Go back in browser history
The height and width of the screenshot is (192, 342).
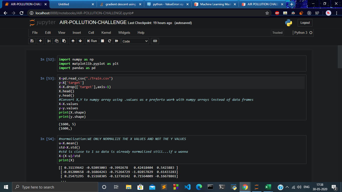coord(6,13)
